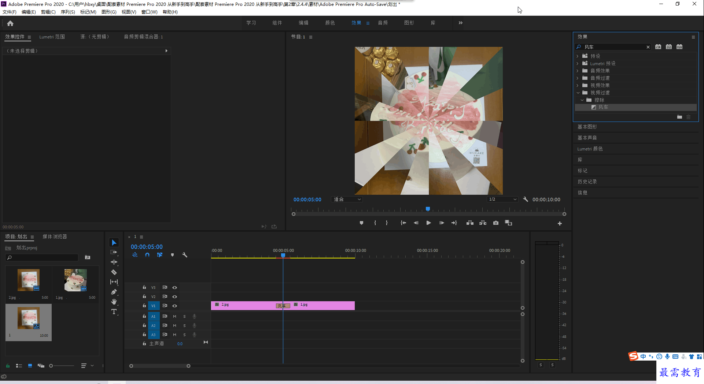Expand the 基本图形 panel

tap(587, 127)
